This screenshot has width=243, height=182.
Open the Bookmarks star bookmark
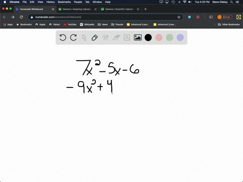[24, 24]
